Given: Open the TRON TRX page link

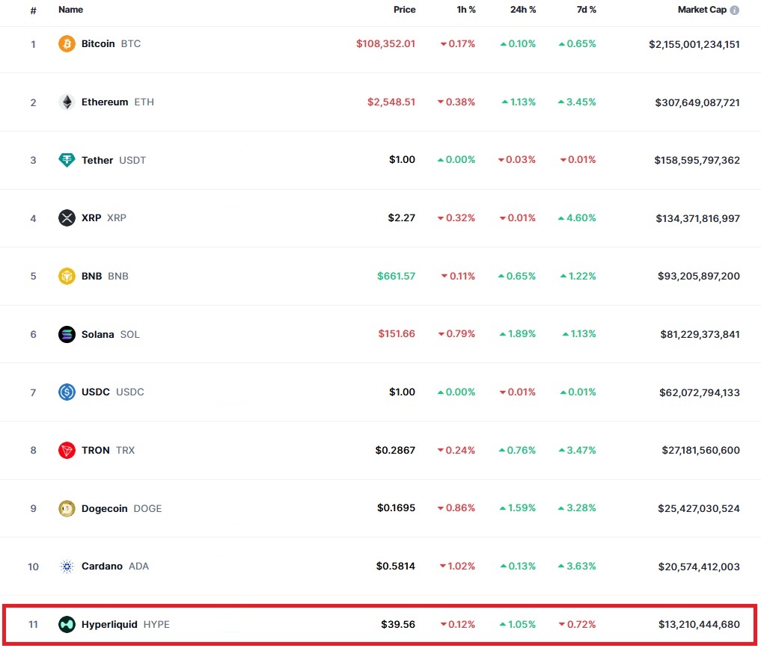Looking at the screenshot, I should pos(109,450).
